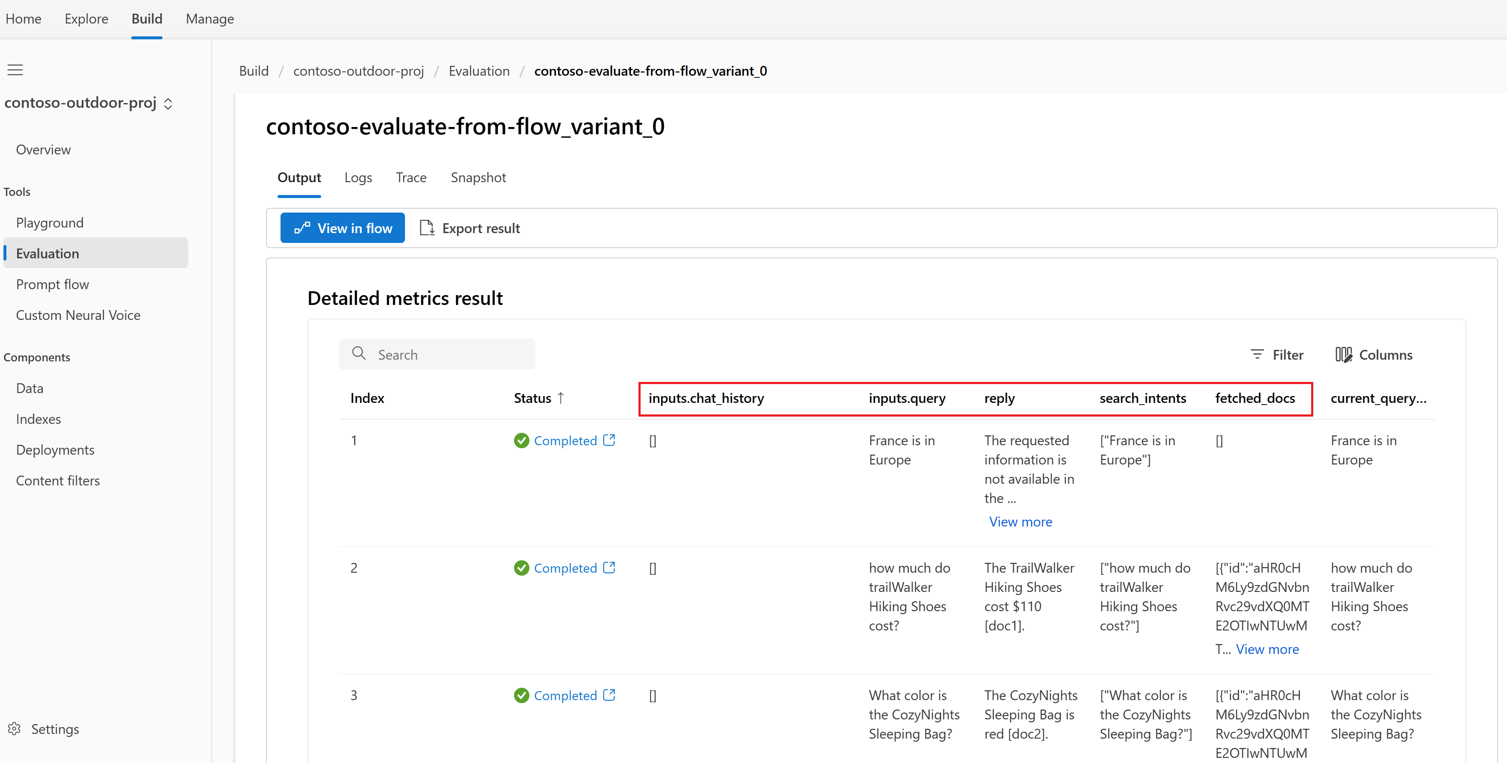Viewport: 1507px width, 763px height.
Task: Show the Snapshot tab
Action: (x=479, y=177)
